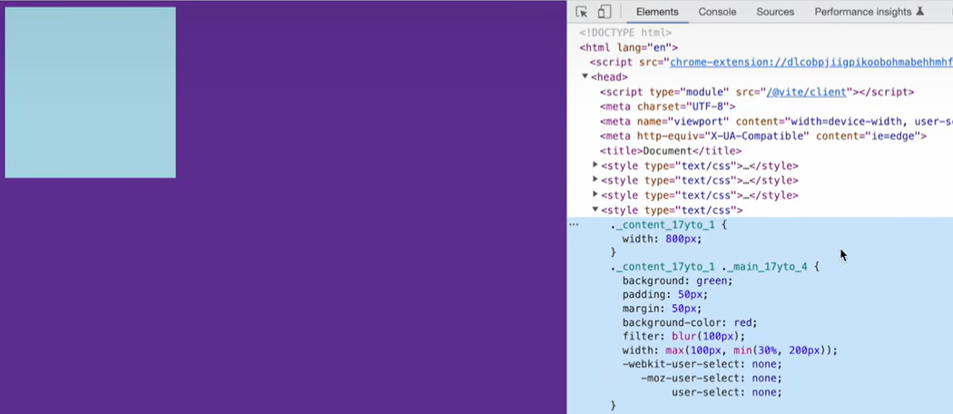Click the light blue box on page
Viewport: 953px width, 414px height.
90,93
